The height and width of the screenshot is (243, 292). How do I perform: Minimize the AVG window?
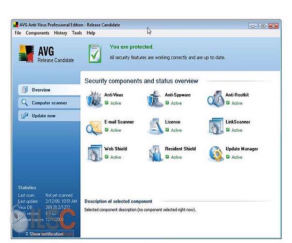[x=253, y=26]
